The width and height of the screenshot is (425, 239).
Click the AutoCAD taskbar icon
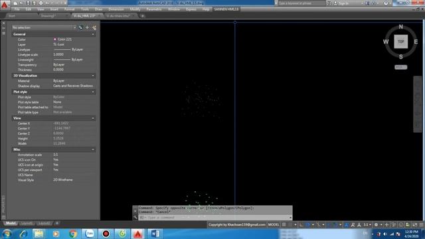point(138,234)
